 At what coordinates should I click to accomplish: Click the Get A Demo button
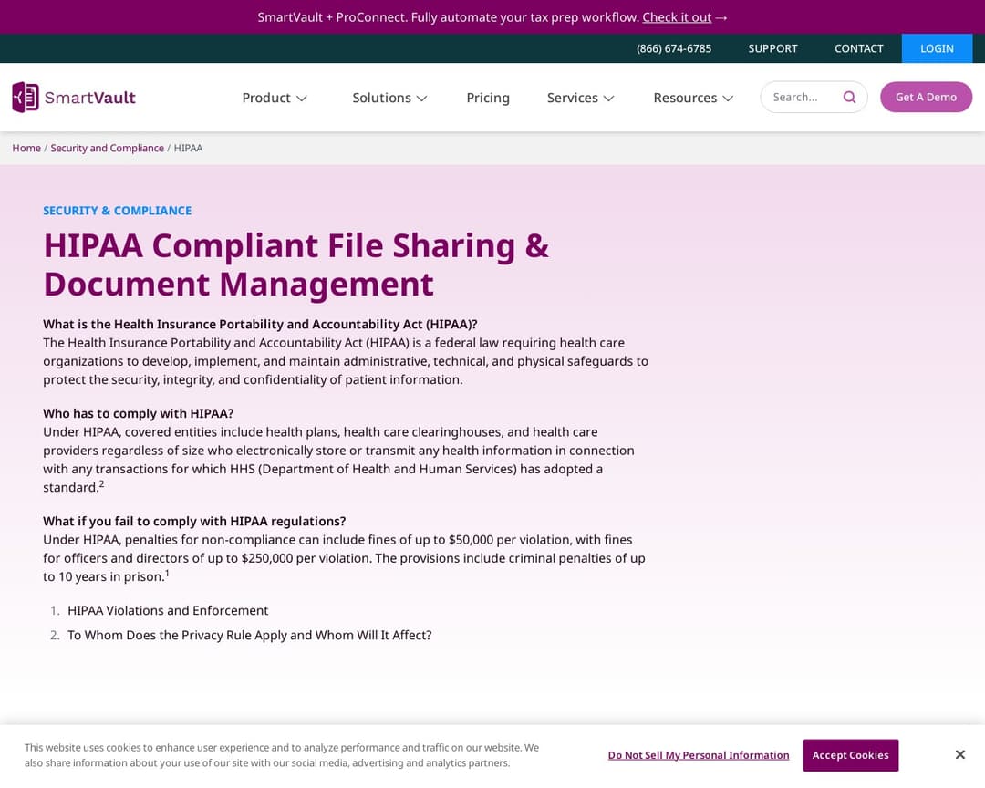tap(926, 97)
